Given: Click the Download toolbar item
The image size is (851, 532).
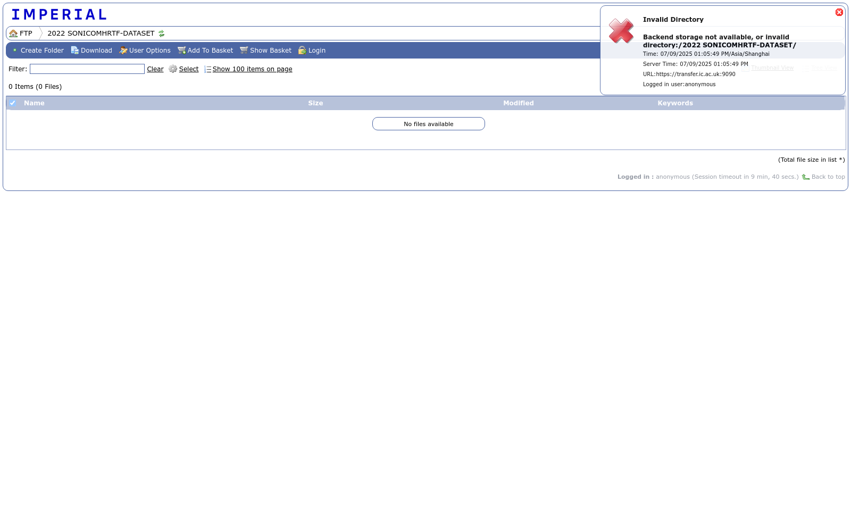Looking at the screenshot, I should pyautogui.click(x=91, y=51).
